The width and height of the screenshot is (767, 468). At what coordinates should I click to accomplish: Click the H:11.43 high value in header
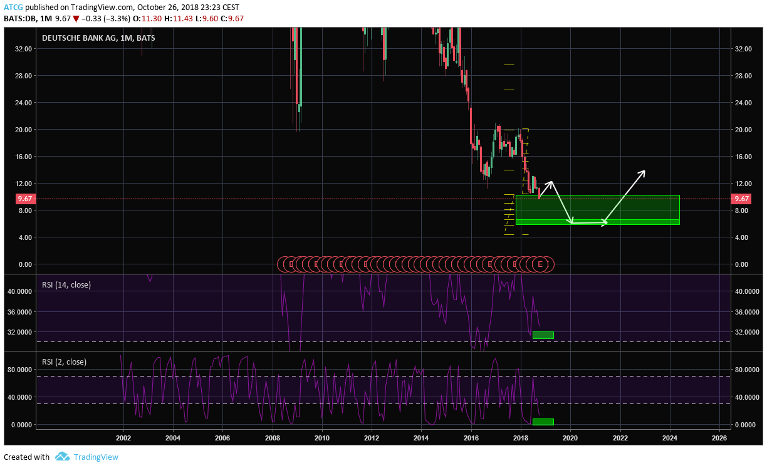pos(178,19)
